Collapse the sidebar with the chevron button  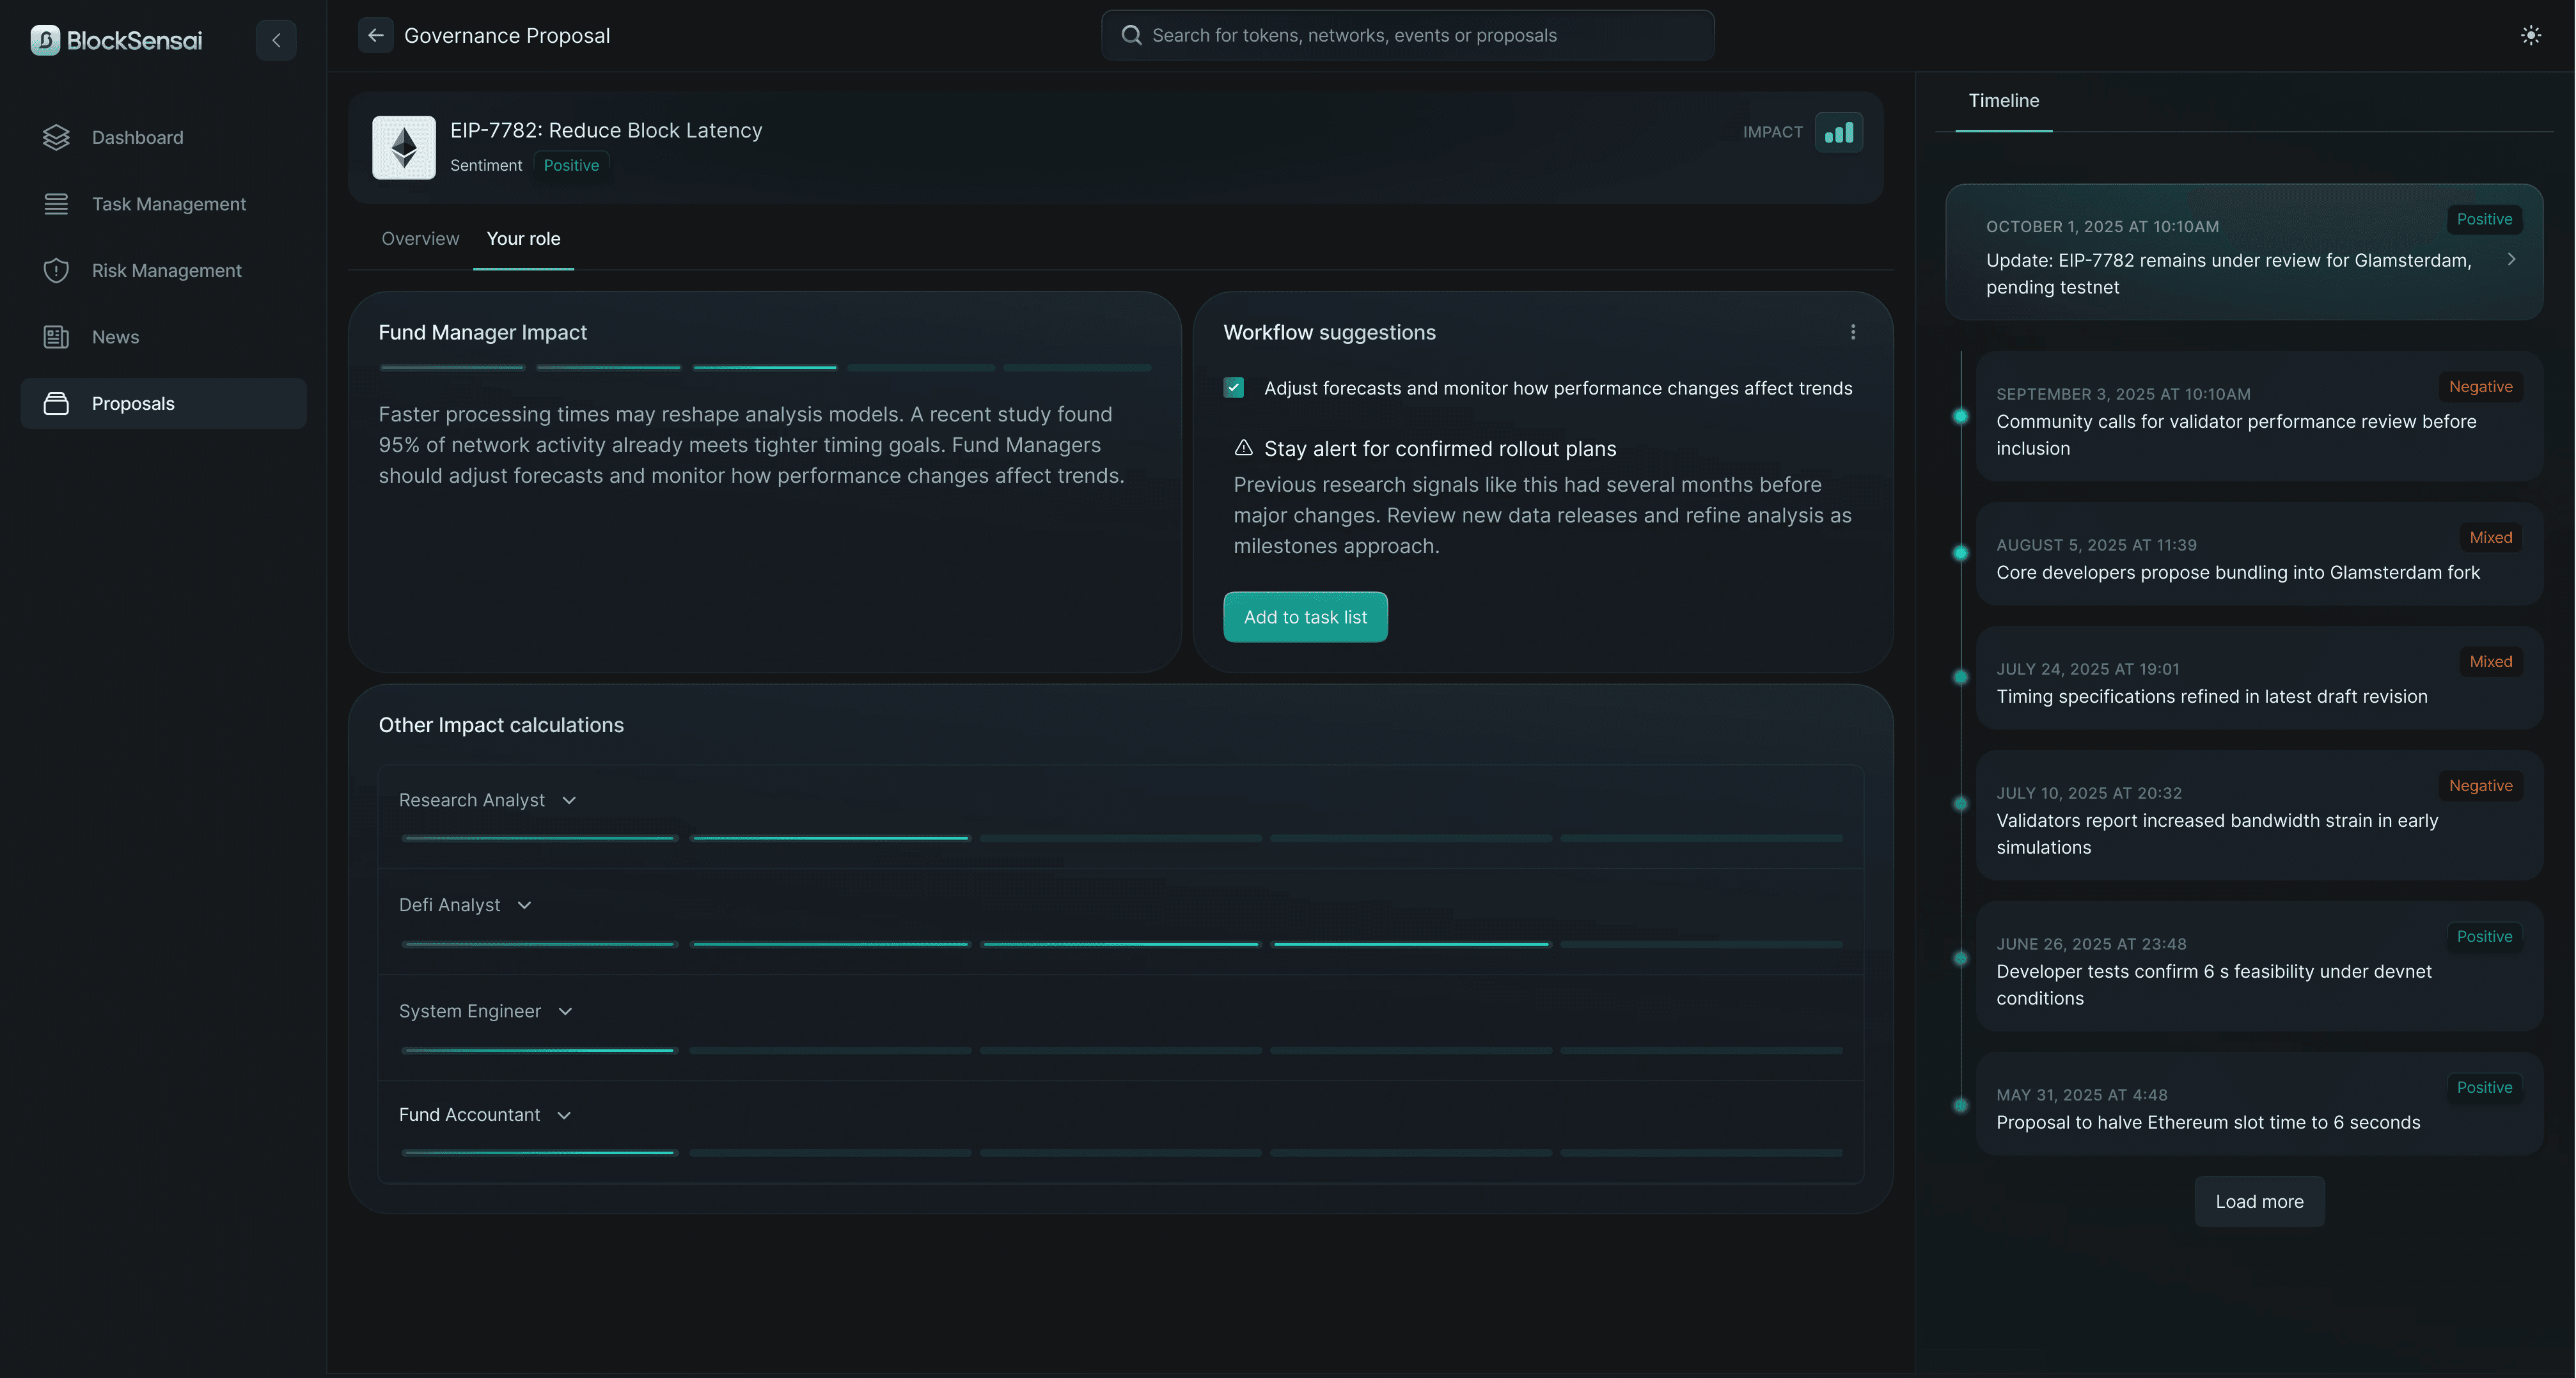click(x=276, y=40)
